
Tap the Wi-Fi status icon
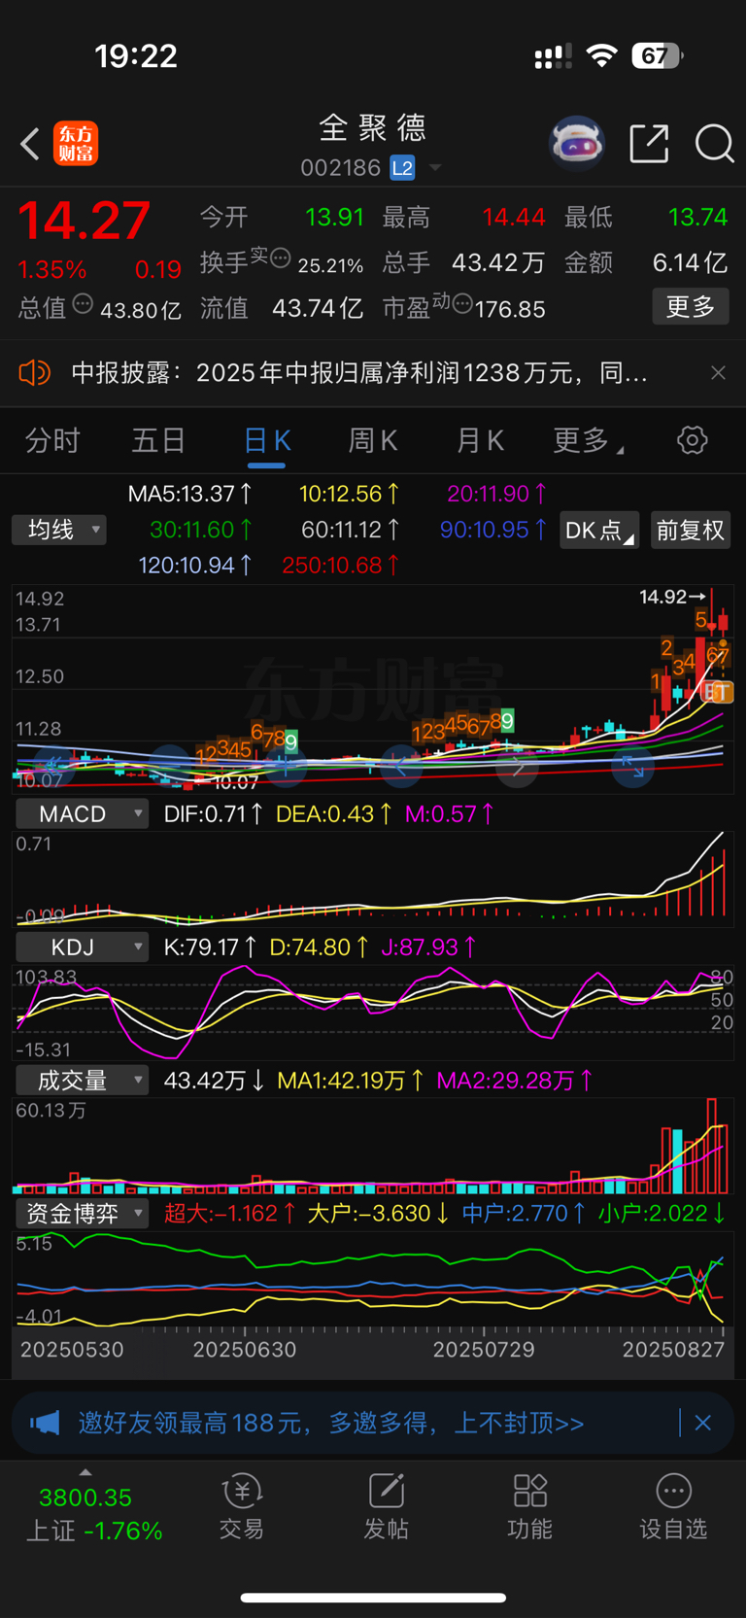pyautogui.click(x=602, y=56)
